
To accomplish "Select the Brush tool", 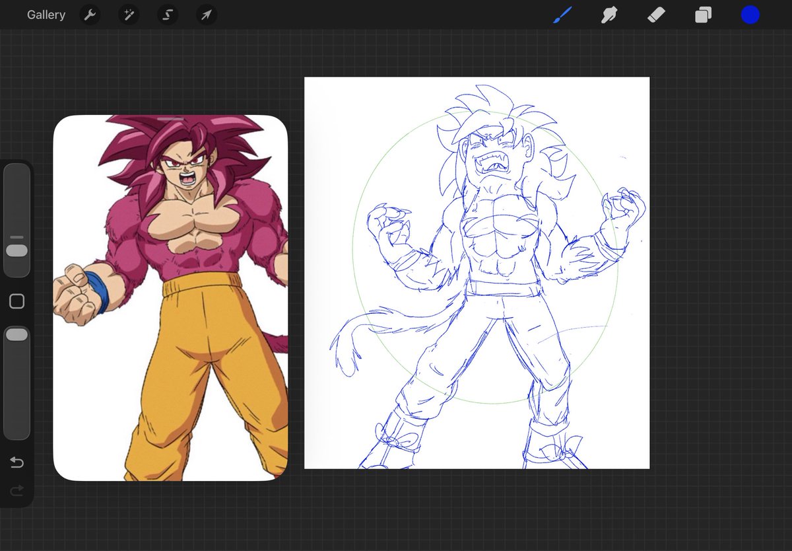I will [562, 15].
